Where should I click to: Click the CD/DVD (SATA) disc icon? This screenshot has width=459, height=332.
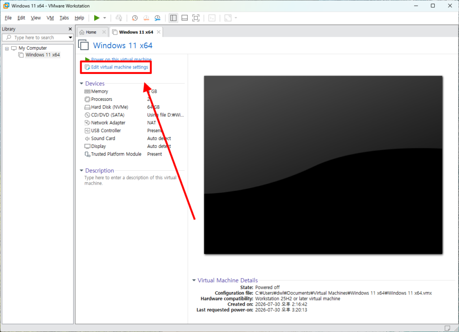click(x=87, y=115)
